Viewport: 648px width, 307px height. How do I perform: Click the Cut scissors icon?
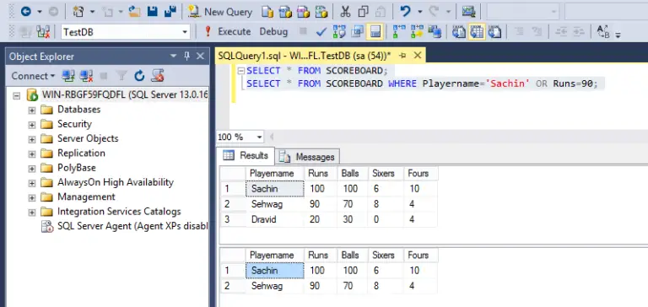(345, 12)
